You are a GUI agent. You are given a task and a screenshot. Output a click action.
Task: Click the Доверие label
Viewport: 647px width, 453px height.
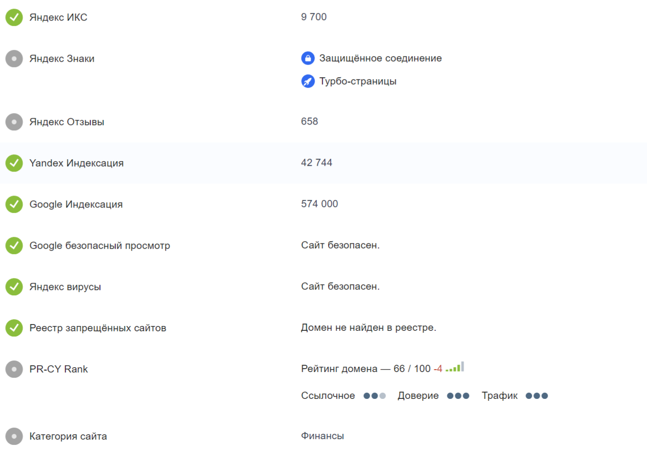pyautogui.click(x=418, y=395)
